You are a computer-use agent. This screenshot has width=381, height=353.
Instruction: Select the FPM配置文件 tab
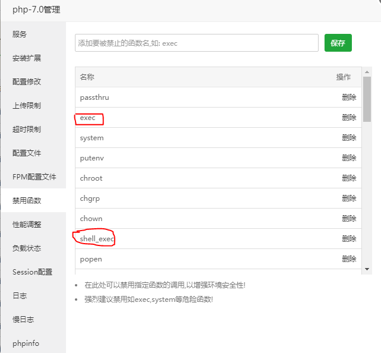[34, 177]
